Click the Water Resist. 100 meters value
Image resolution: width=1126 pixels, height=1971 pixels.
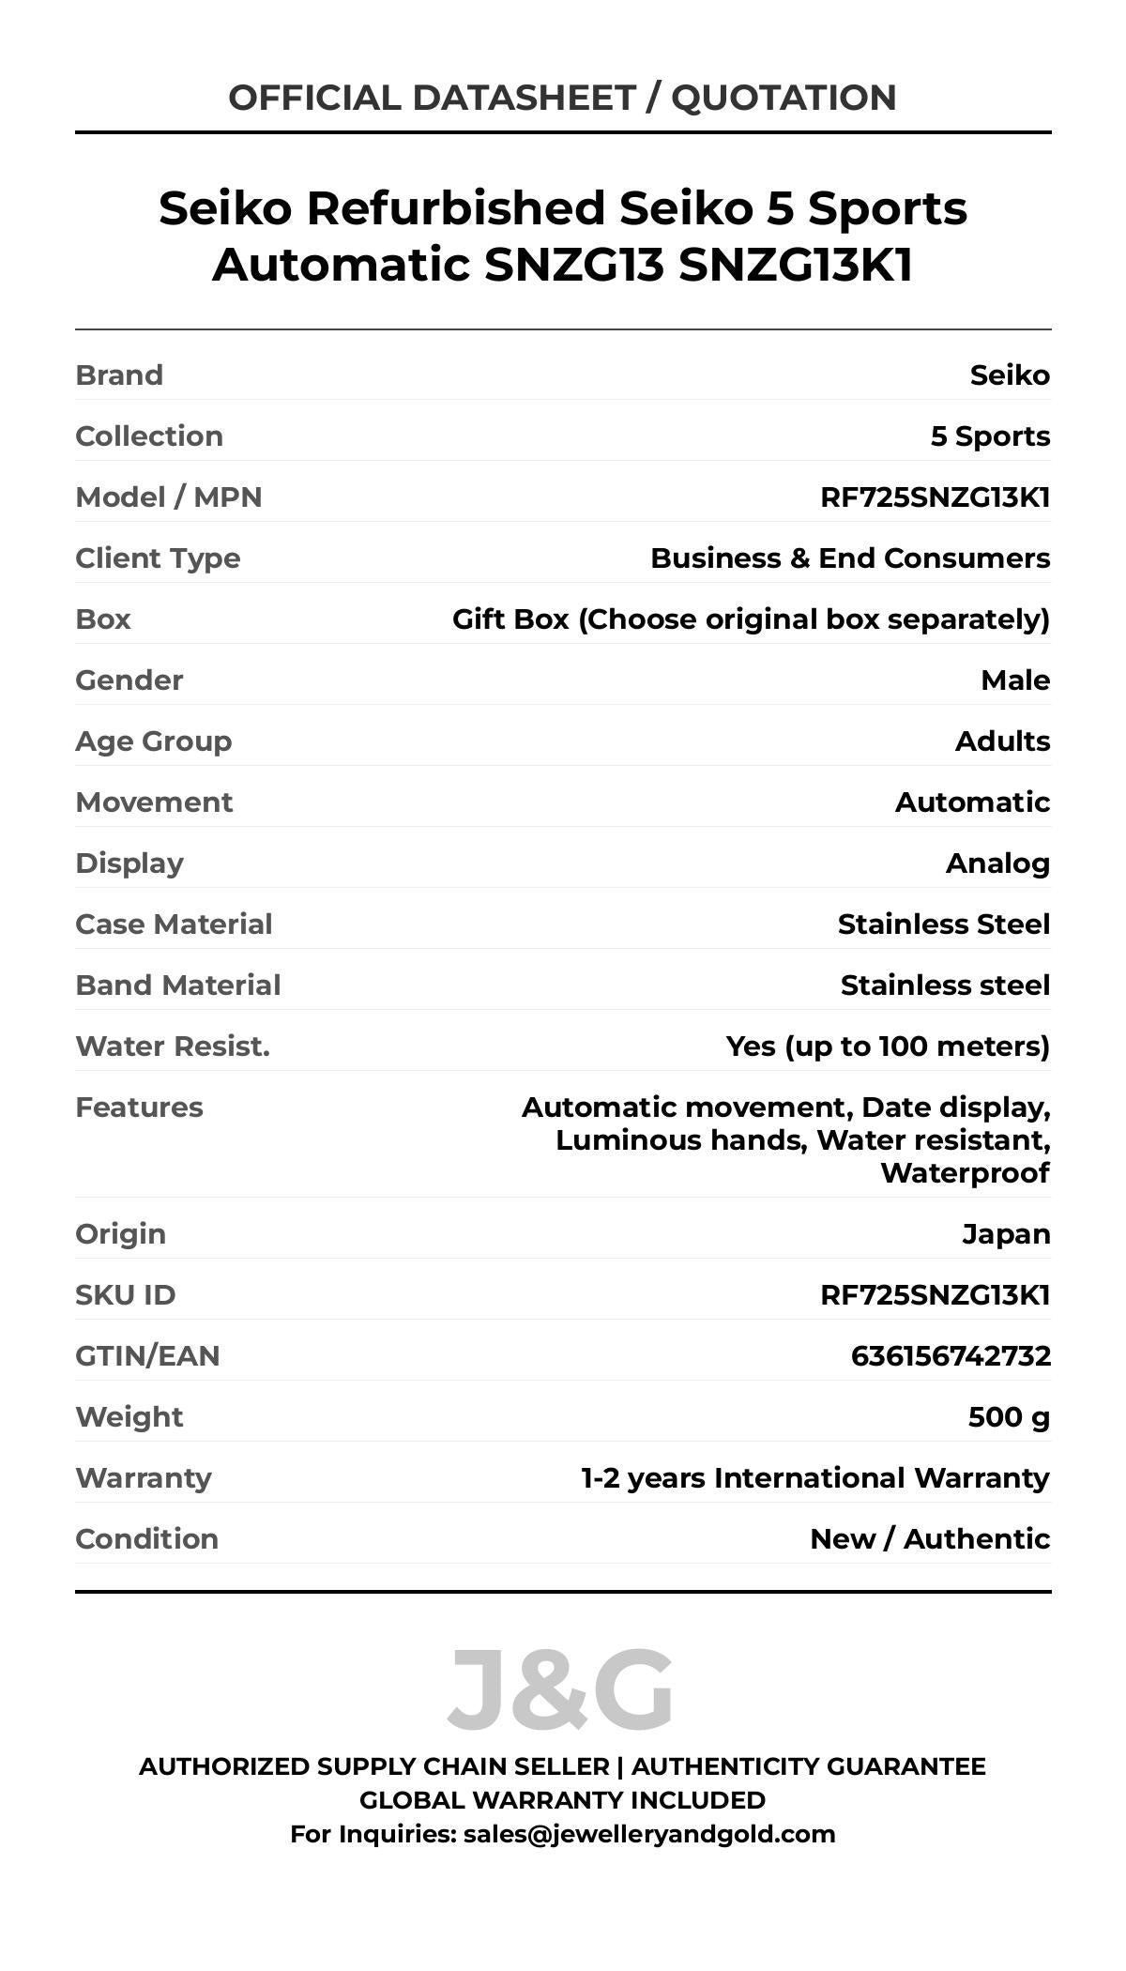point(888,1047)
